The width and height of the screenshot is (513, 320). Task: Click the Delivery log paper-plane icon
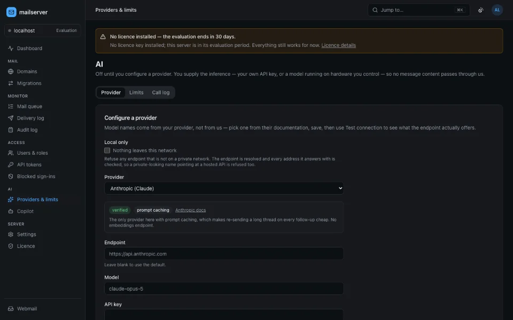[x=11, y=118]
